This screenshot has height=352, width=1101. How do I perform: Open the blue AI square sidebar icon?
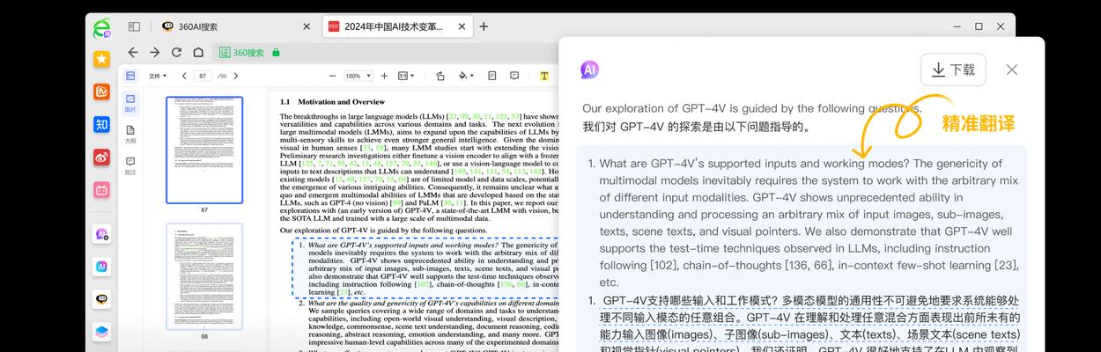[x=102, y=267]
